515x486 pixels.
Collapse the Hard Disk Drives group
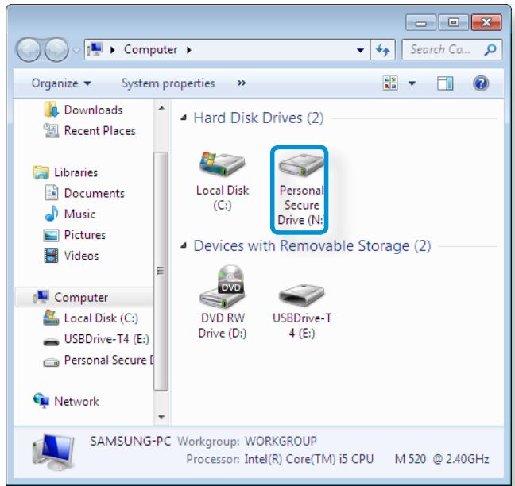pyautogui.click(x=184, y=118)
